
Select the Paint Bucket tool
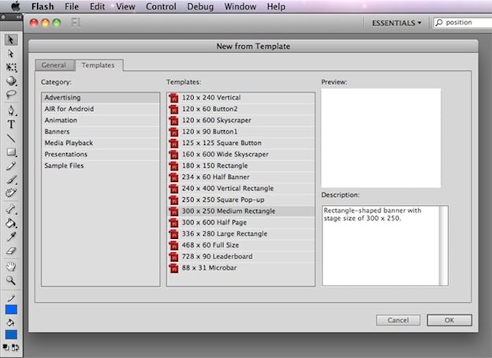coord(11,223)
